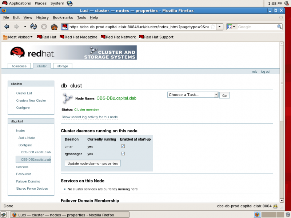Click the volume icon in the top panel
Screen dimensions: 291x218
pyautogui.click(x=287, y=3)
